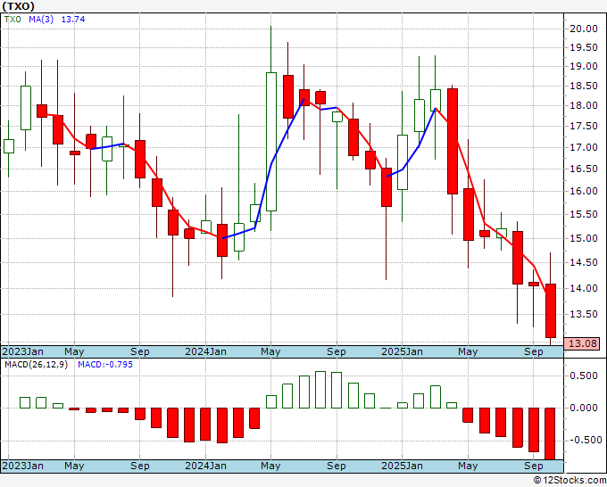
Task: Select the 15.00 price level label
Action: (584, 238)
